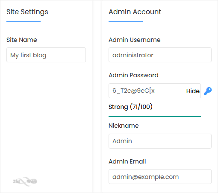
Task: Click the Nickname label text
Action: [124, 126]
